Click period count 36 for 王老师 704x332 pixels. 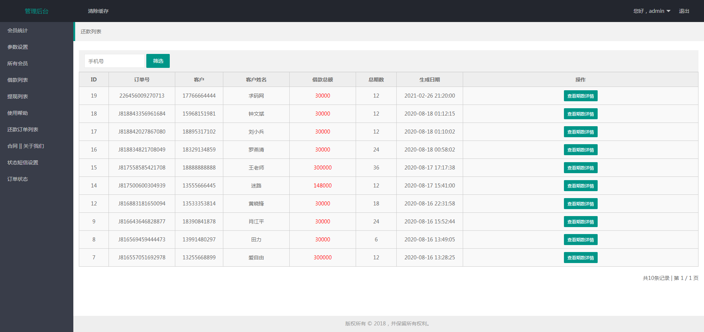pyautogui.click(x=376, y=168)
